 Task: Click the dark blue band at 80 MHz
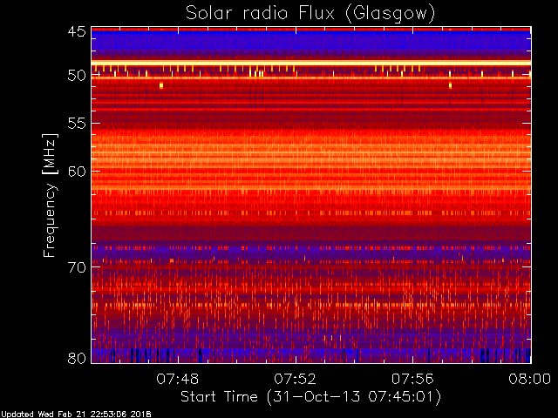coord(310,354)
